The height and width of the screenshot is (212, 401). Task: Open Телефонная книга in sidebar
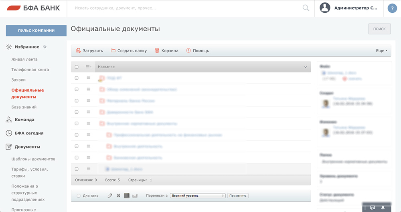coord(30,70)
